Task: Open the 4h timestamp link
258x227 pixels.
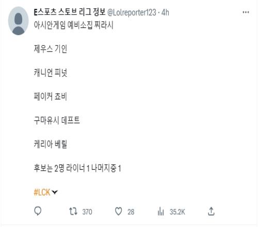Action: tap(165, 12)
